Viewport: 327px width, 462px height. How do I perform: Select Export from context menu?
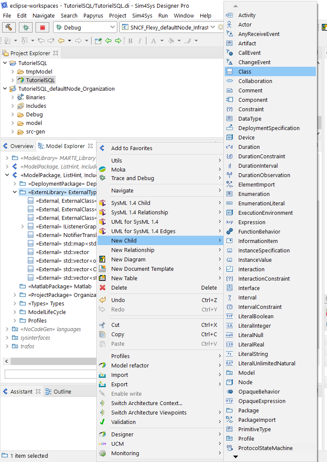pos(160,384)
